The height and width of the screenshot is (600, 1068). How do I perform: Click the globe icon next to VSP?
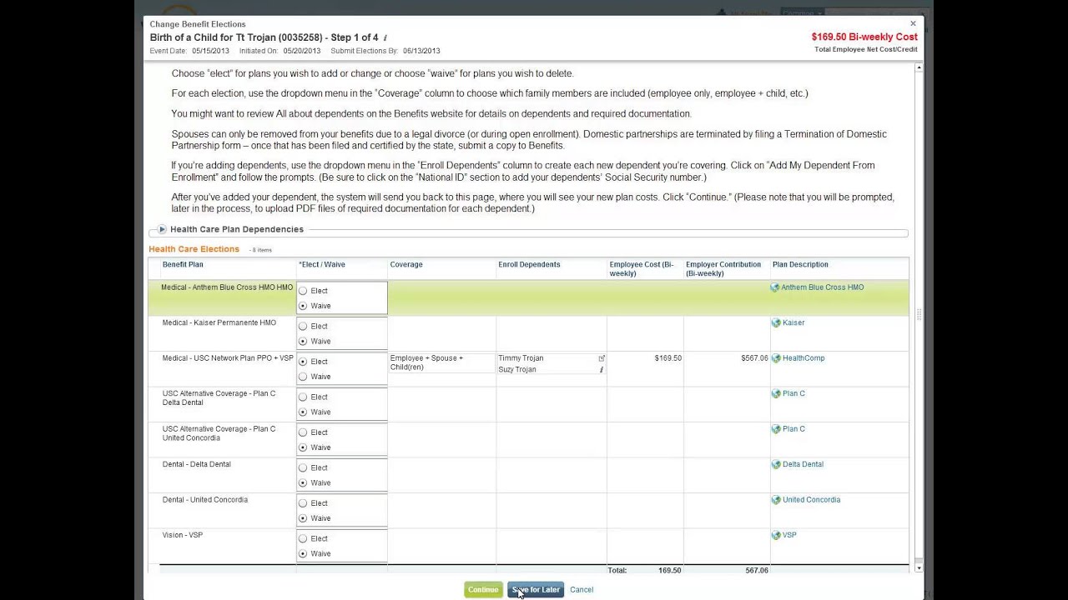pyautogui.click(x=776, y=536)
